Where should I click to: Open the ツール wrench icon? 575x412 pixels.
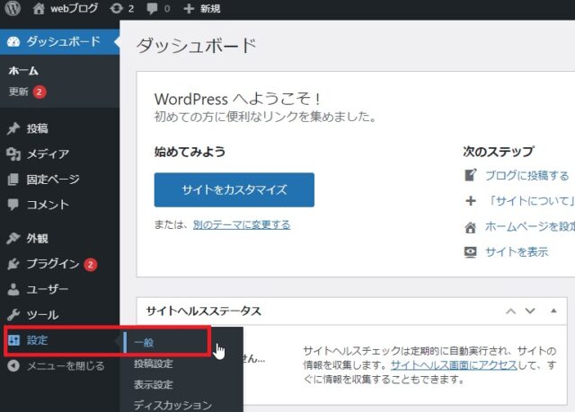coord(13,314)
